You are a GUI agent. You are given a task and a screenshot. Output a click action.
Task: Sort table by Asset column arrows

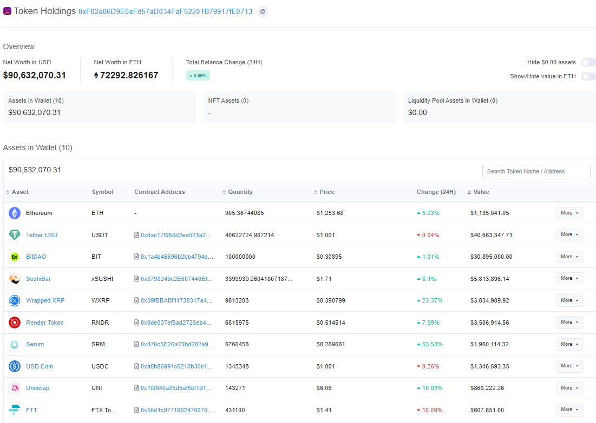click(7, 192)
